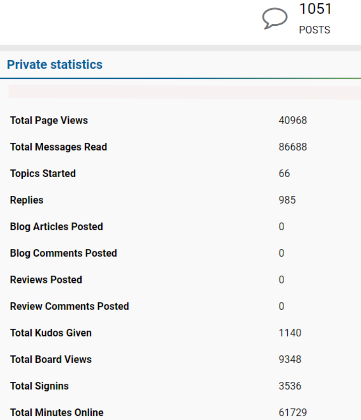Click the Reviews Posted label

coord(46,280)
